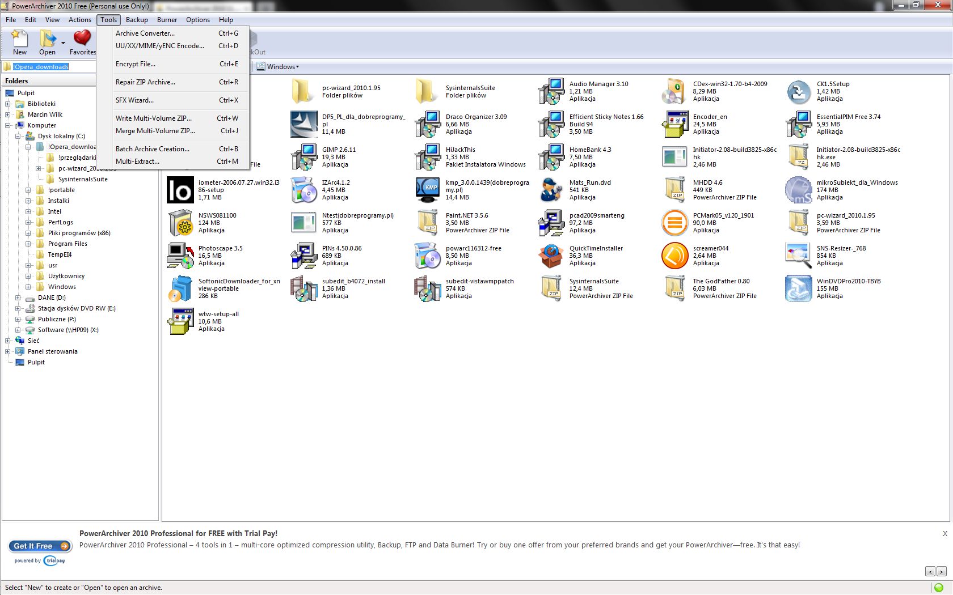Viewport: 953px width, 595px height.
Task: Select the NSWS081100 application icon
Action: tap(180, 223)
